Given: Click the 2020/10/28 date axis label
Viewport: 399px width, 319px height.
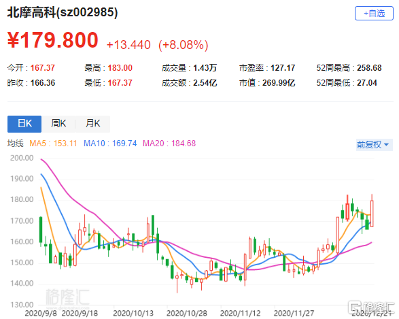Looking at the screenshot, I should point(187,314).
